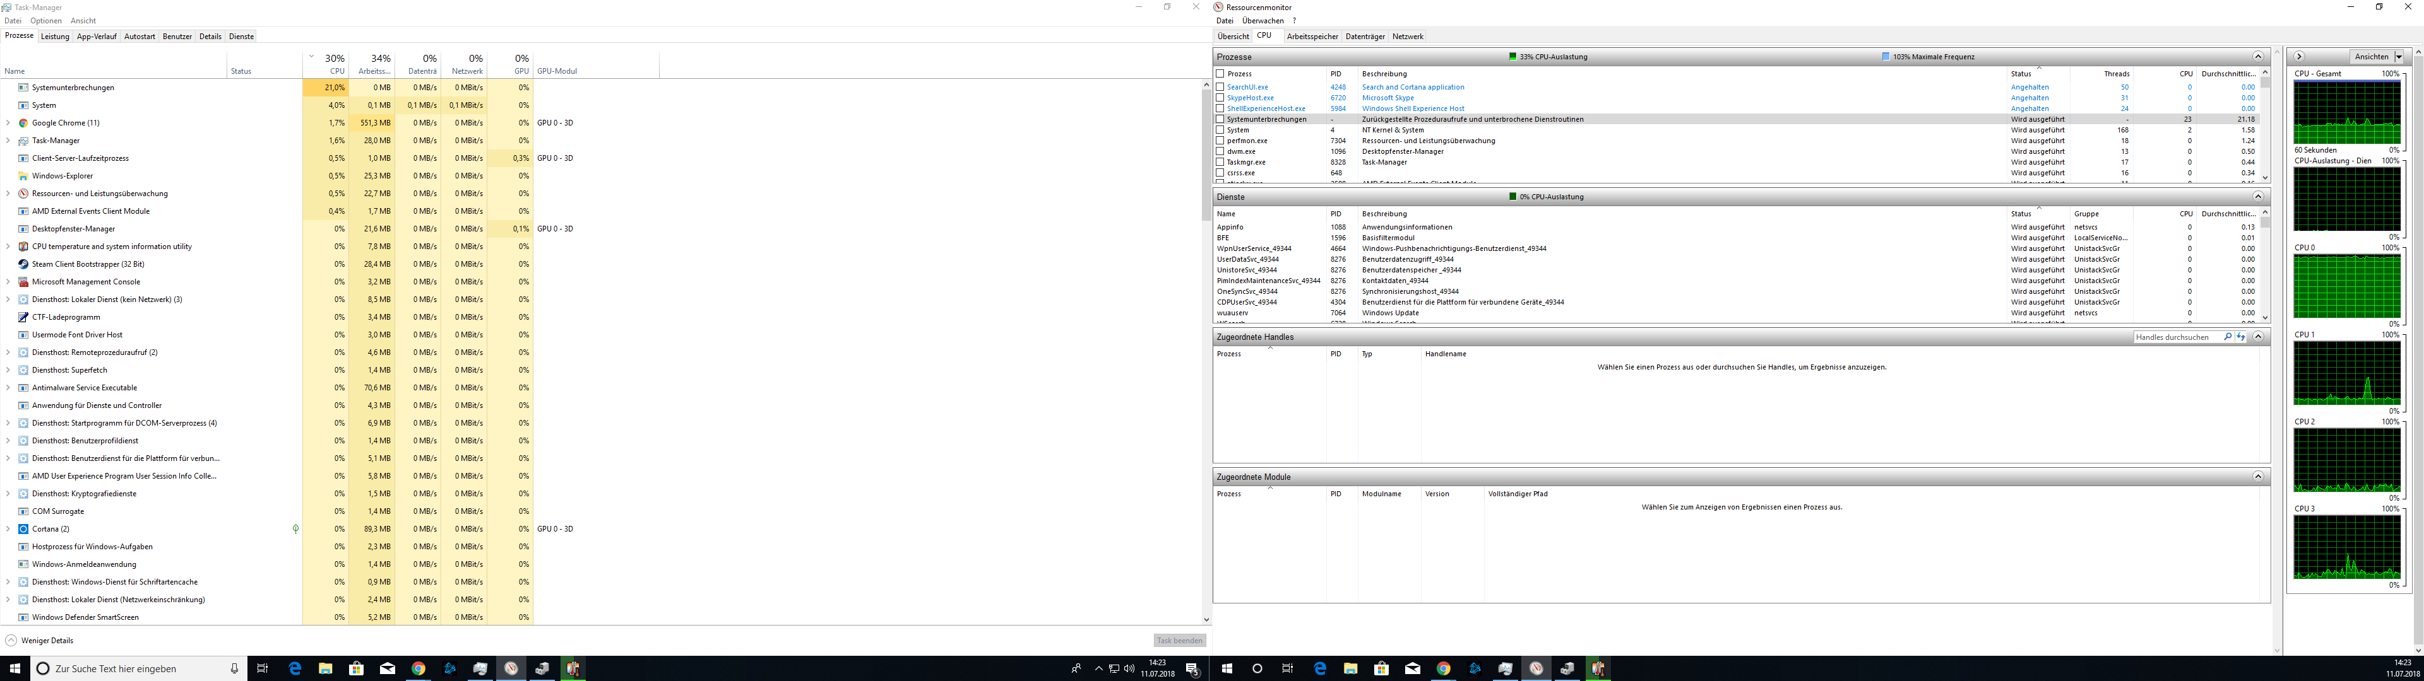2424x681 pixels.
Task: Expand the Google Chrome (11) process group
Action: click(8, 123)
